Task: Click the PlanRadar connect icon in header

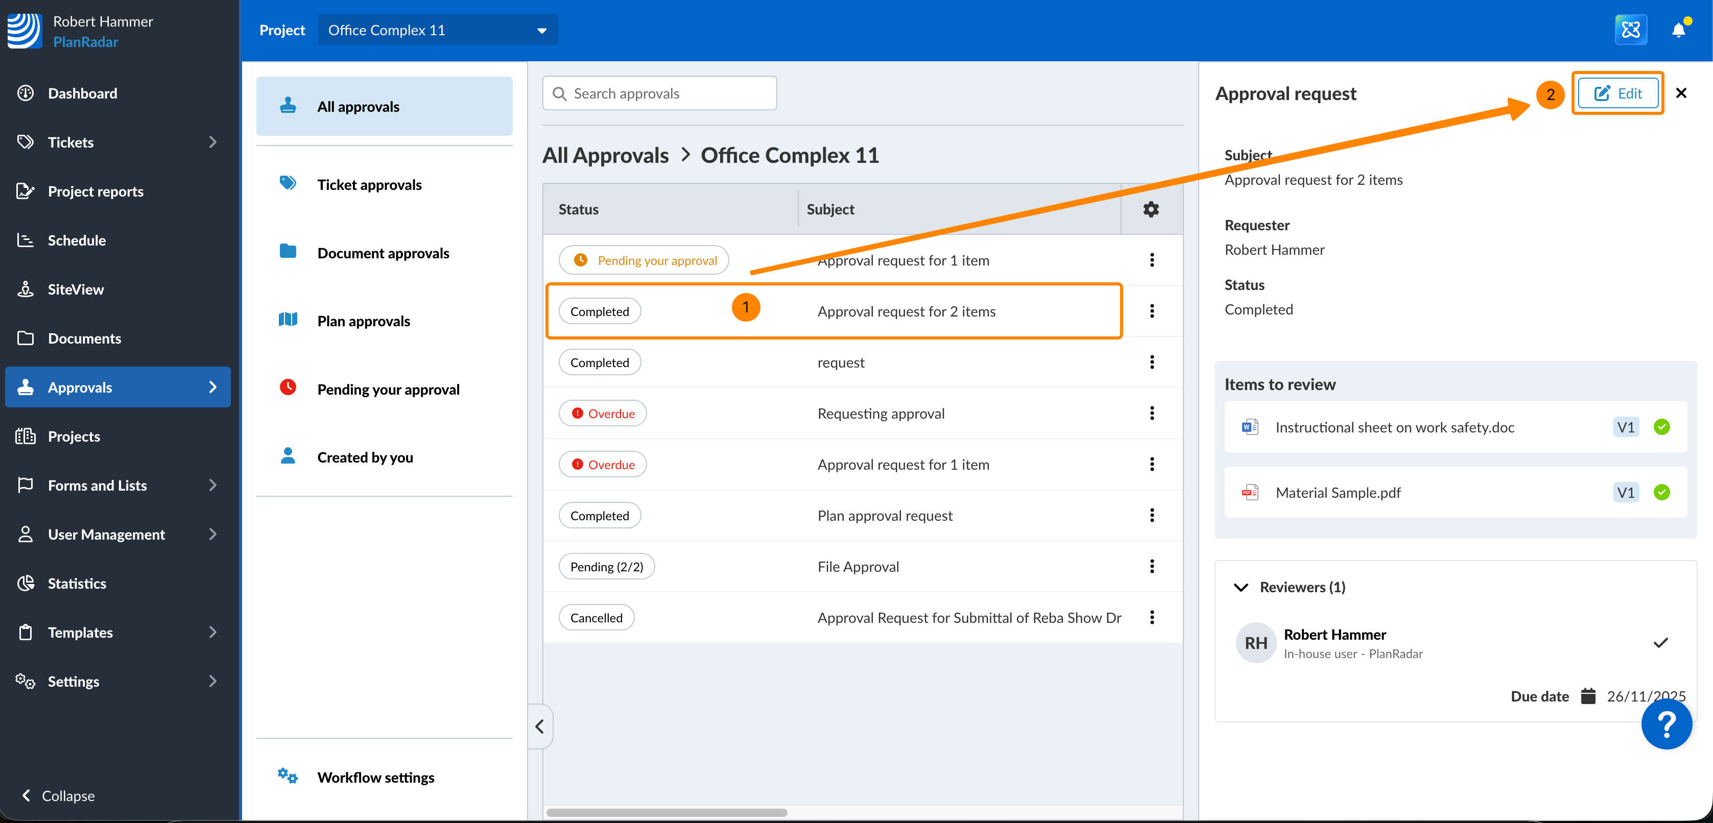Action: tap(1631, 30)
